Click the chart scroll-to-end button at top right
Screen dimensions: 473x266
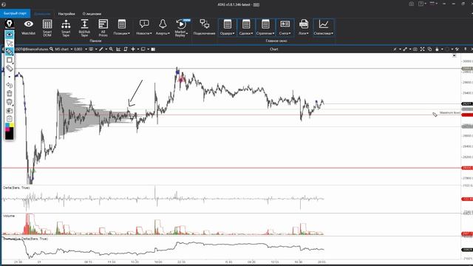click(455, 56)
